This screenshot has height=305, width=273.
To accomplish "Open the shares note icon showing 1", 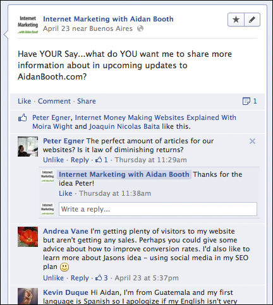I will point(250,101).
